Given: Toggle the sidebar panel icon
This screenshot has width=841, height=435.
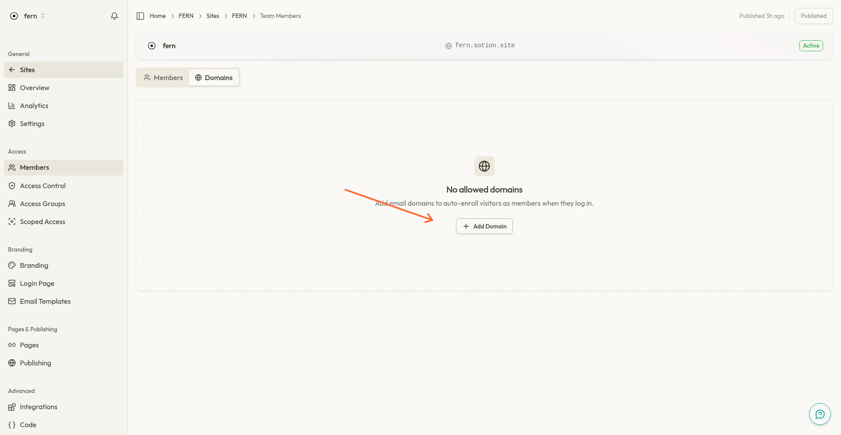Looking at the screenshot, I should 140,16.
